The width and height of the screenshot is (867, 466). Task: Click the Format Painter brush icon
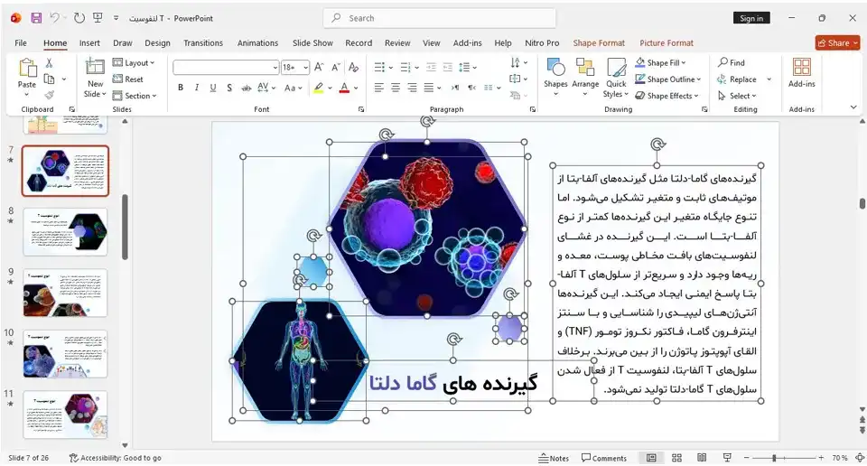click(x=49, y=95)
